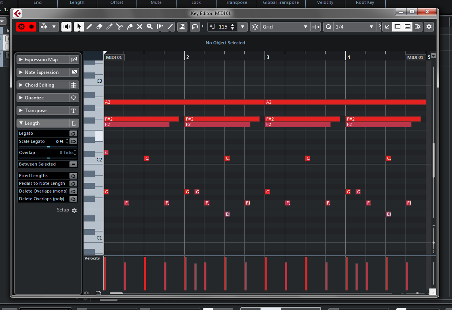Viewport: 452px width, 310px height.
Task: Select the Erase tool
Action: pyautogui.click(x=99, y=27)
